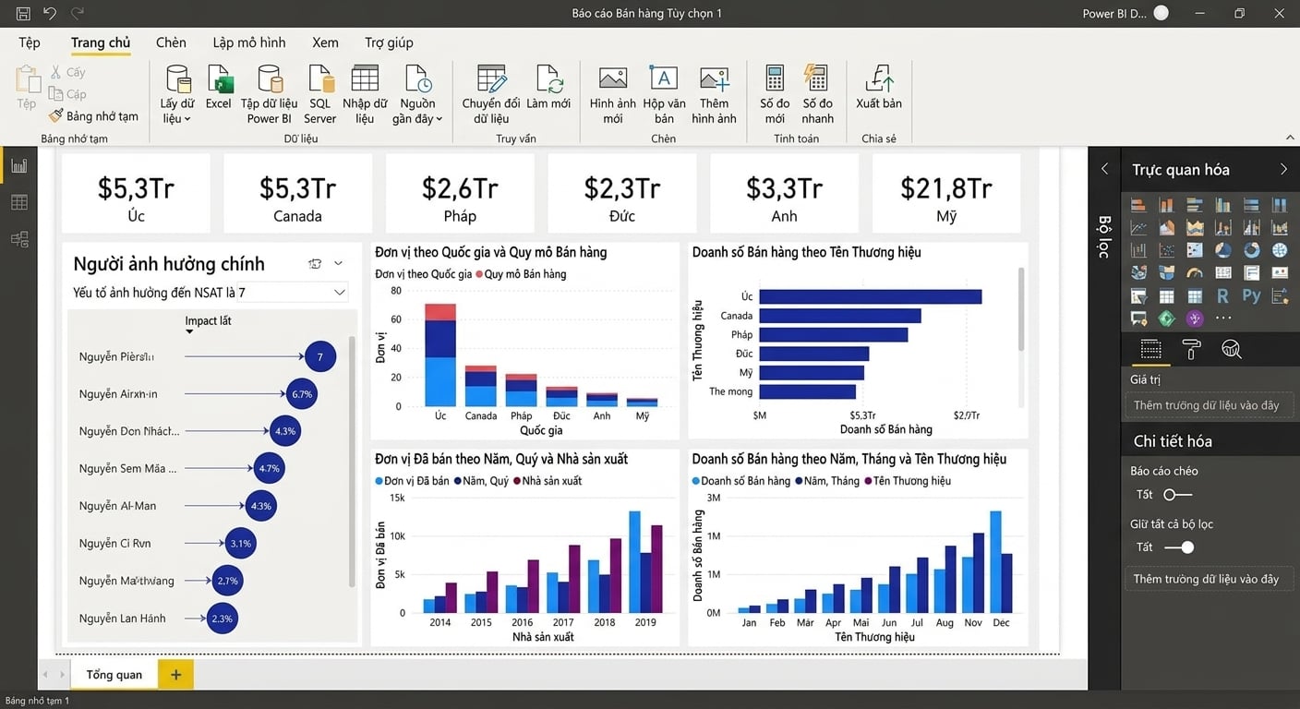
Task: Collapse Trực quan hóa pane with right chevron
Action: click(1283, 169)
